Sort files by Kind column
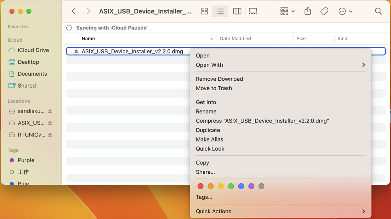Viewport: 391px width, 219px height. point(342,39)
